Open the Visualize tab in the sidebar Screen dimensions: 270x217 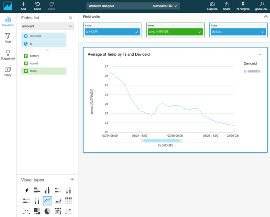coord(8,22)
